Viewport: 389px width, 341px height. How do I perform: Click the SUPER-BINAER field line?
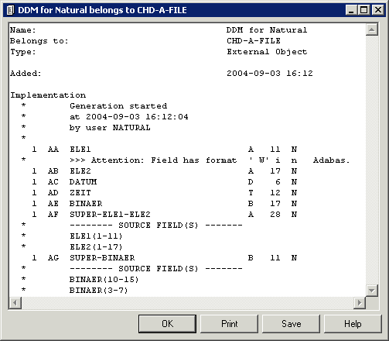(x=165, y=258)
